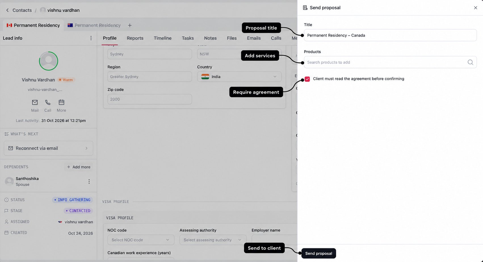Close the Send proposal panel

[x=476, y=8]
